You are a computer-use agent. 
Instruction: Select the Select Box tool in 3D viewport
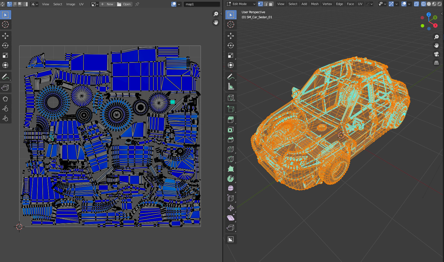coord(231,15)
